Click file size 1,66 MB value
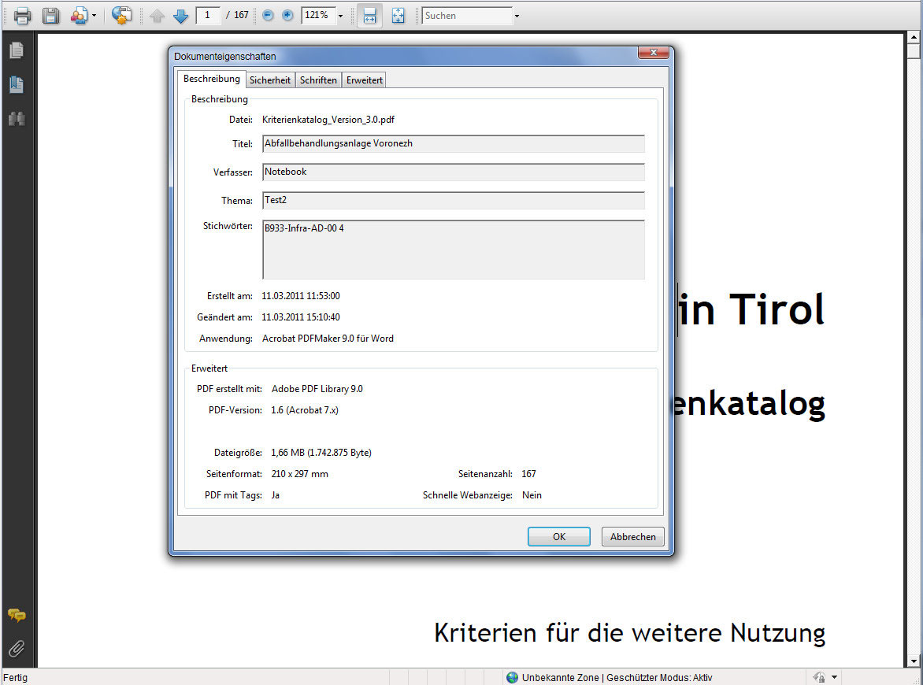 click(x=321, y=453)
